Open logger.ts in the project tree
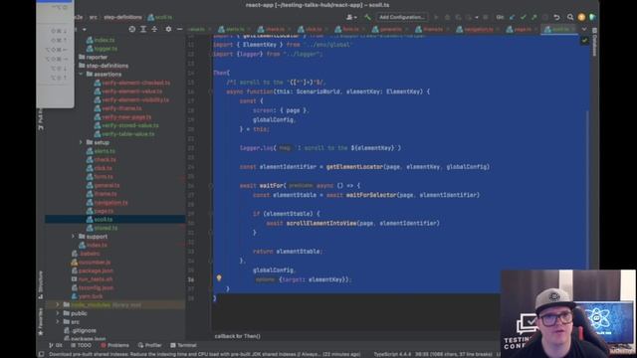The width and height of the screenshot is (637, 358). (106, 49)
